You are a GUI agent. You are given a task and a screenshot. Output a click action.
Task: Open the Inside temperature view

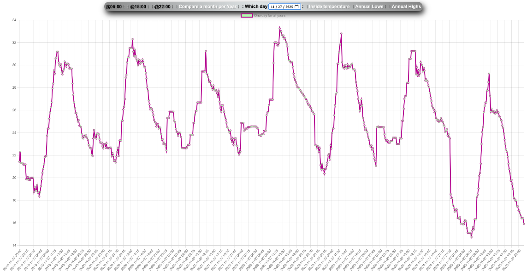pos(329,7)
